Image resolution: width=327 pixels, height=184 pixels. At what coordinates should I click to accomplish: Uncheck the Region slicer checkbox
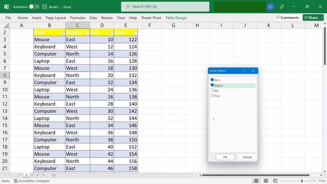pyautogui.click(x=212, y=85)
